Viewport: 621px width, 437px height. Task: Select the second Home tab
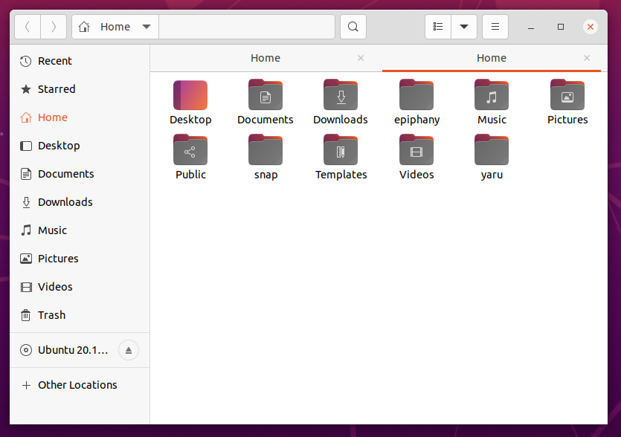(x=492, y=58)
